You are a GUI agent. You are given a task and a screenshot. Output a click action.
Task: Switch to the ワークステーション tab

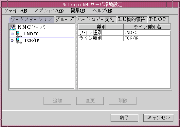[31, 20]
